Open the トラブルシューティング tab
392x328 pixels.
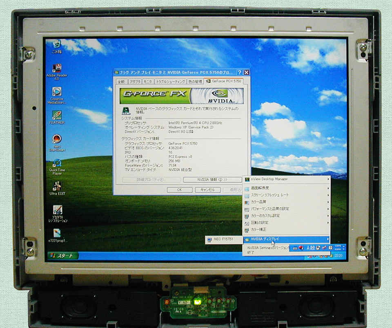point(170,82)
